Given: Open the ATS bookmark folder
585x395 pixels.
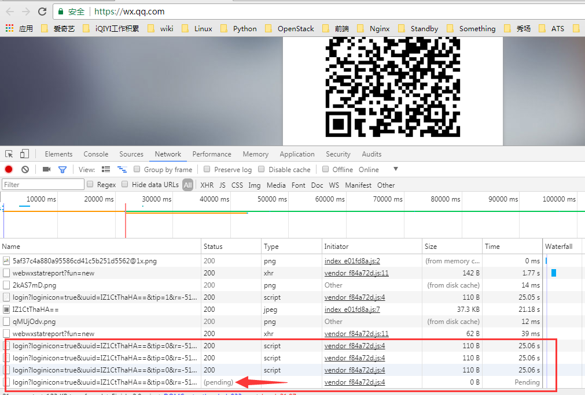Looking at the screenshot, I should [x=551, y=28].
